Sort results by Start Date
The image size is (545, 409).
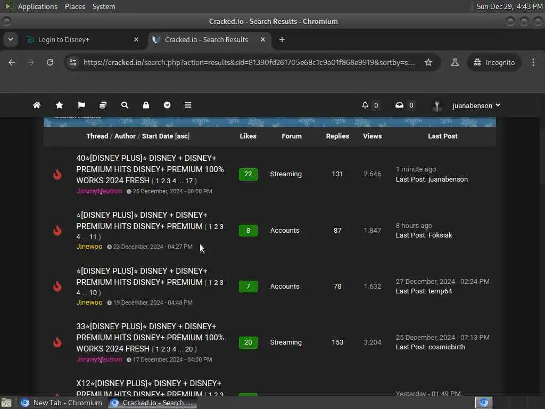(x=157, y=136)
